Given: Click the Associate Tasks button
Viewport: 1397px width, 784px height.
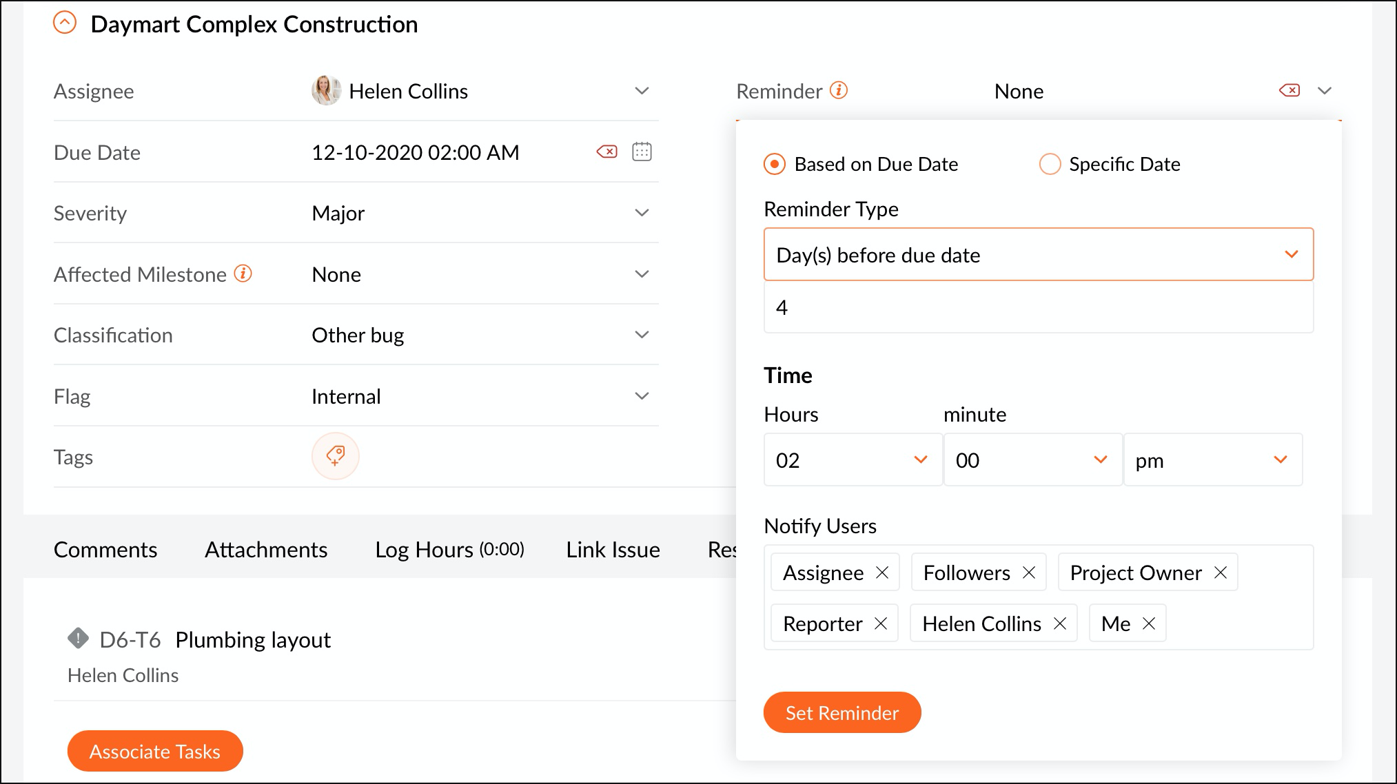Looking at the screenshot, I should point(155,751).
